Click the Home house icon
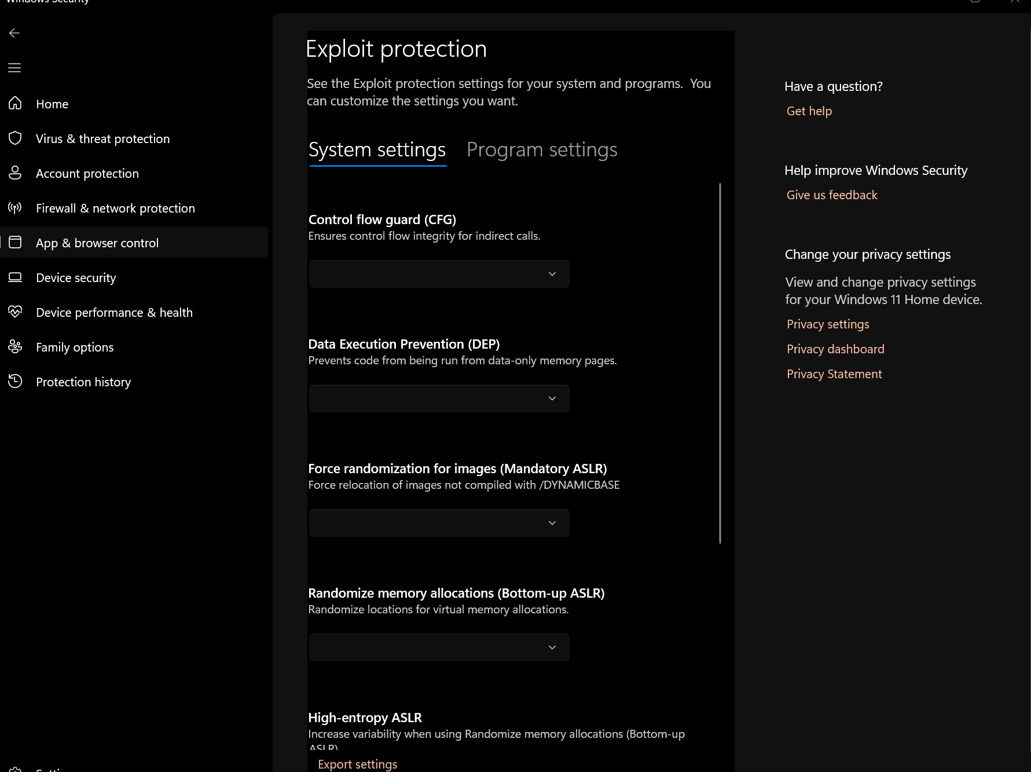Image resolution: width=1031 pixels, height=772 pixels. 15,104
